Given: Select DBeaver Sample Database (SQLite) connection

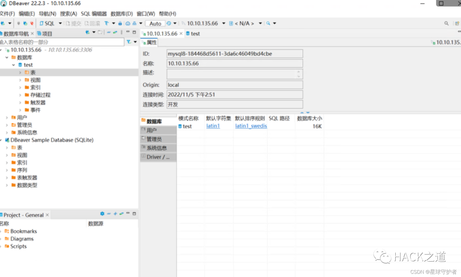Looking at the screenshot, I should pyautogui.click(x=52, y=140).
